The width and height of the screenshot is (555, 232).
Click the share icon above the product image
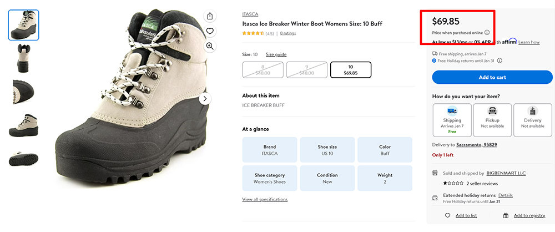coord(210,16)
